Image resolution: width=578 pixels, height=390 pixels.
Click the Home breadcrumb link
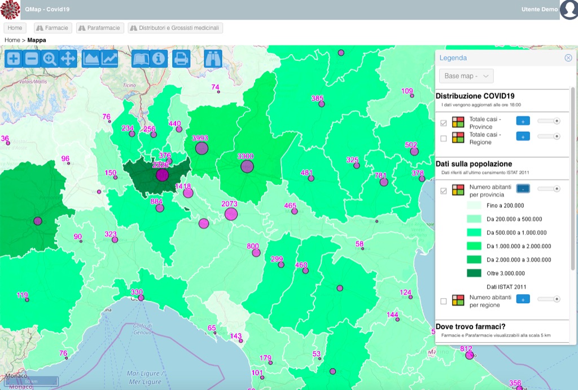(x=12, y=40)
